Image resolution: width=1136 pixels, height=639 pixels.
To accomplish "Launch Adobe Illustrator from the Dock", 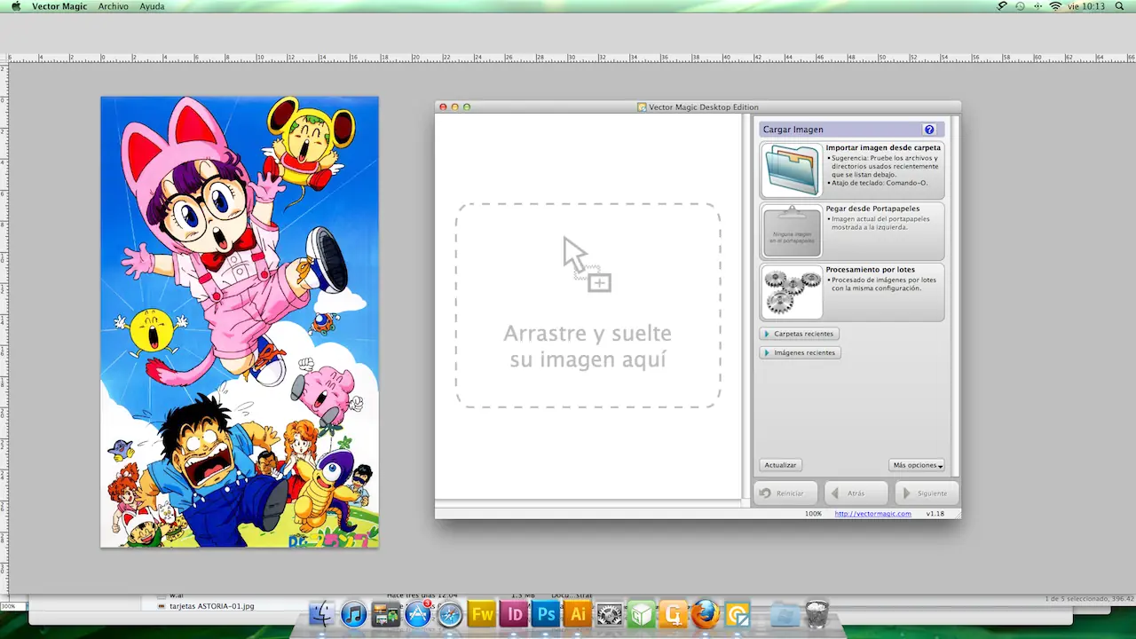I will pos(578,613).
